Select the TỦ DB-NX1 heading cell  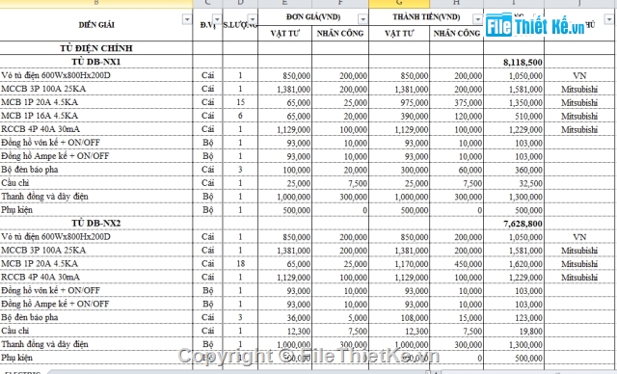coord(96,62)
